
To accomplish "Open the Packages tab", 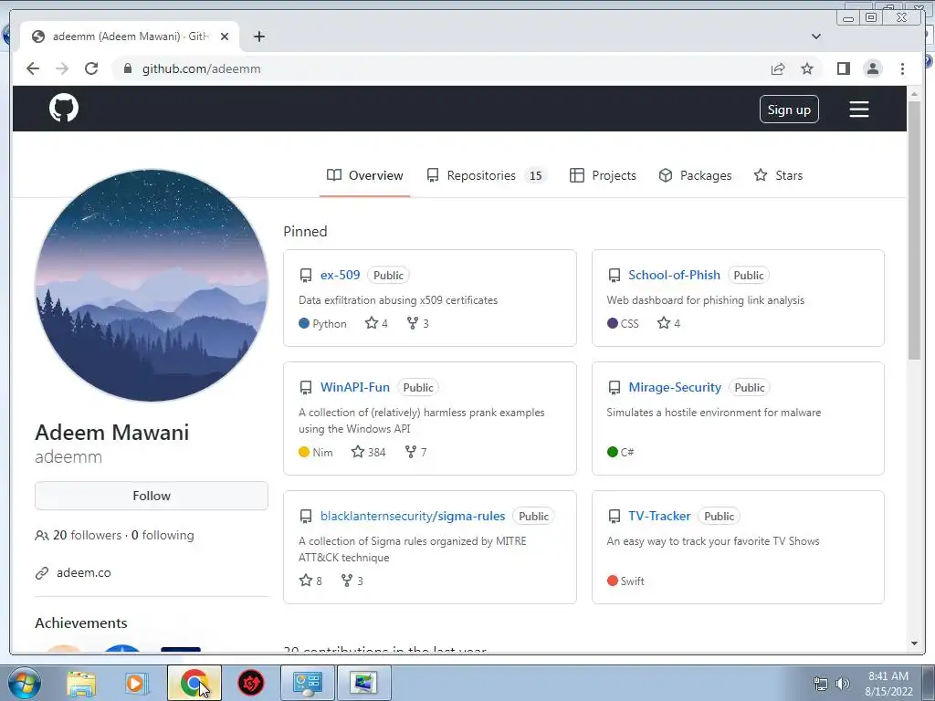I will click(695, 175).
